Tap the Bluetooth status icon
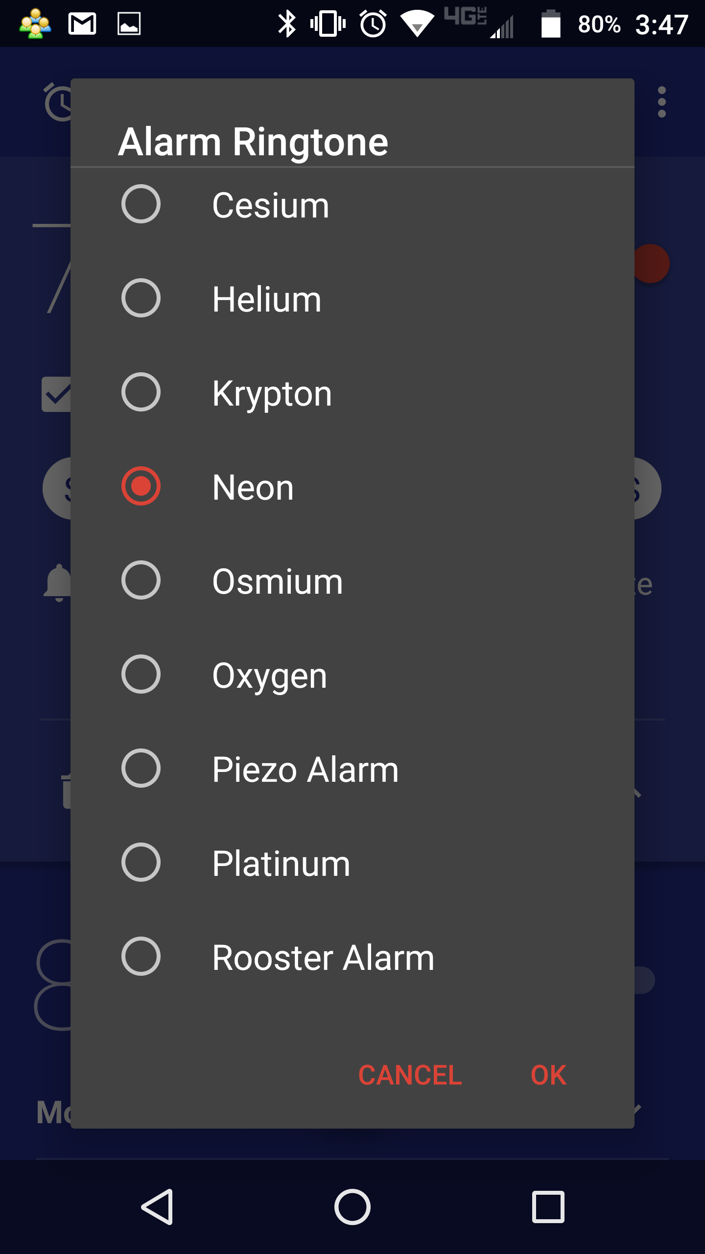The image size is (705, 1254). [x=287, y=24]
